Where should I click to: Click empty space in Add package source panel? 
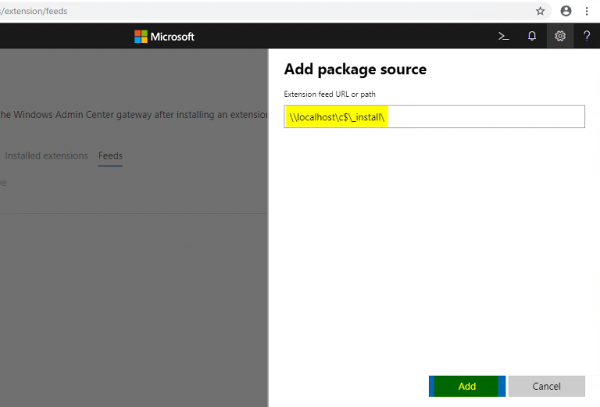(434, 250)
